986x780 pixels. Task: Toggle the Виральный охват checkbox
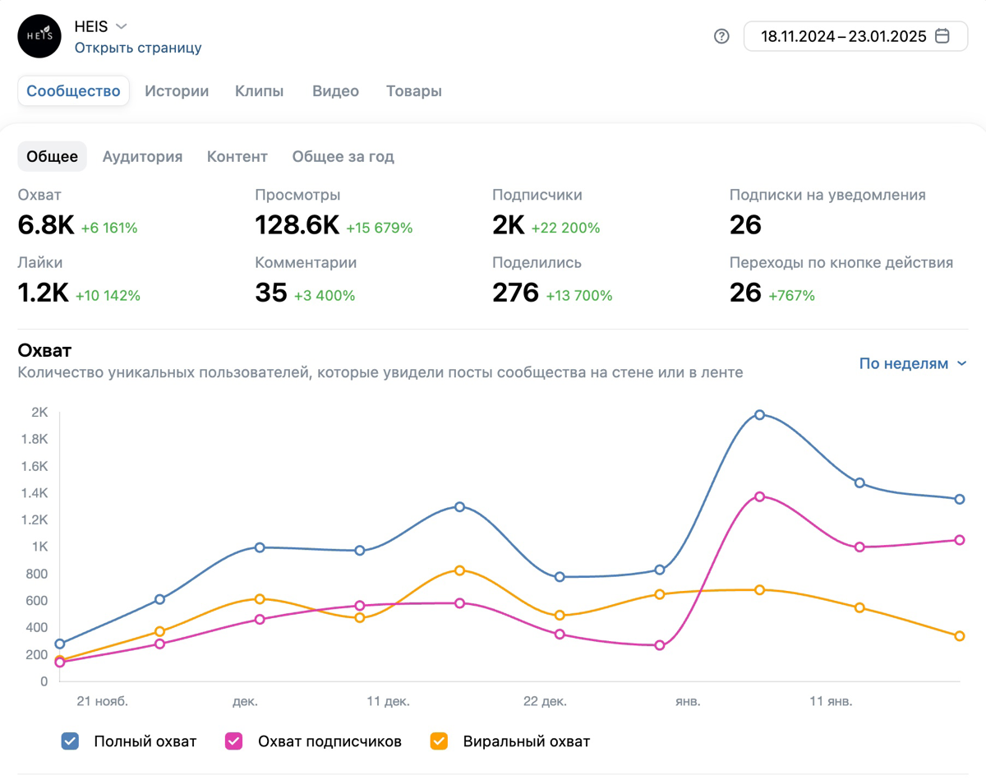pyautogui.click(x=440, y=741)
